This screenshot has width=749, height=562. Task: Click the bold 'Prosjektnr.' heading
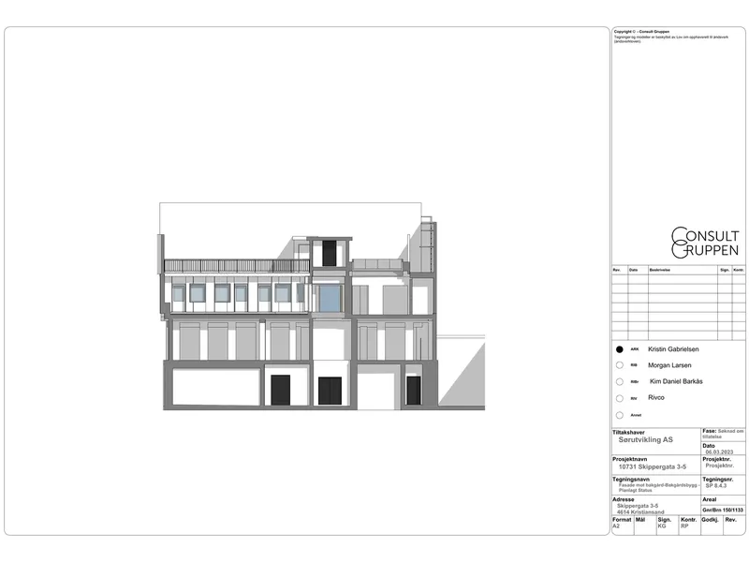pos(716,459)
